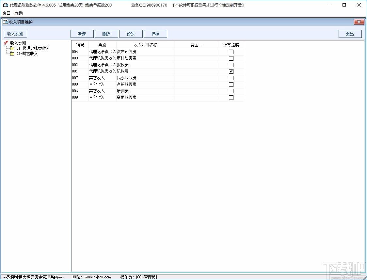The width and height of the screenshot is (367, 280).
Task: Tick 计算提成 checkbox for 培训费
Action: 231,91
